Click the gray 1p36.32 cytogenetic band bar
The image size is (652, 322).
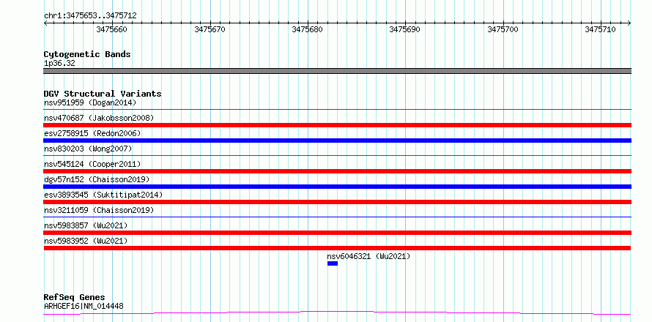(337, 71)
